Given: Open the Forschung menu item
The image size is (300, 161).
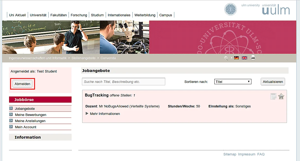Looking at the screenshot, I should [79, 15].
